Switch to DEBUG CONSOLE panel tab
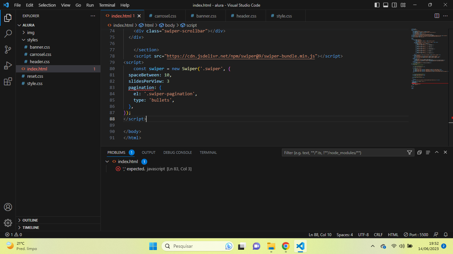The width and height of the screenshot is (453, 254). pyautogui.click(x=177, y=152)
